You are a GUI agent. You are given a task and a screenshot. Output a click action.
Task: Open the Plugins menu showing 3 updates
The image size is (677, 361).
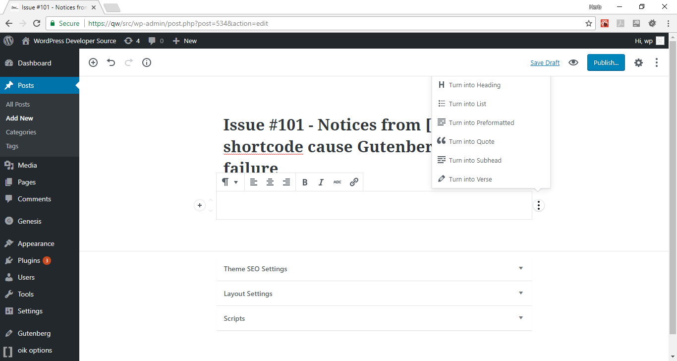[31, 260]
